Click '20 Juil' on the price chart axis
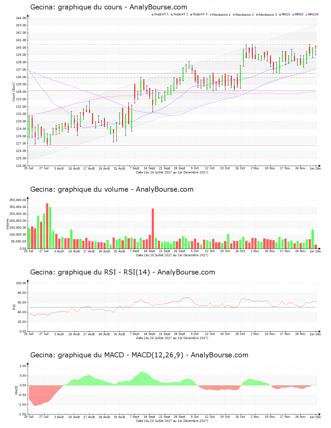 click(29, 168)
